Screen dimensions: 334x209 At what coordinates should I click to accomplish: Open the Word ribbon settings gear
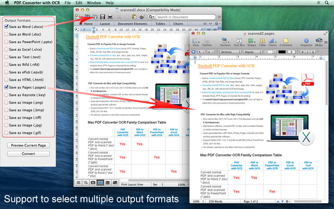click(x=217, y=24)
